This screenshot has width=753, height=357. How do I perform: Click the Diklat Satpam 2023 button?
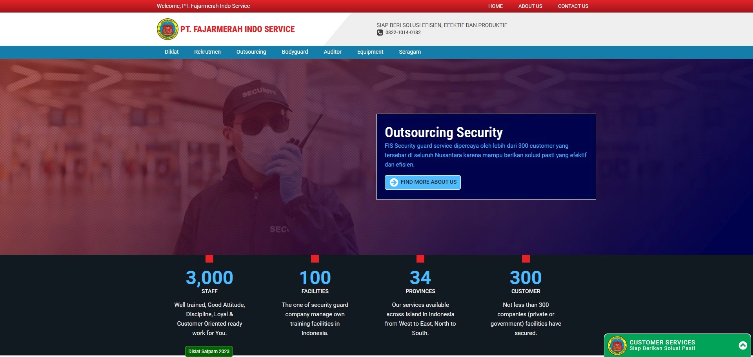click(209, 351)
